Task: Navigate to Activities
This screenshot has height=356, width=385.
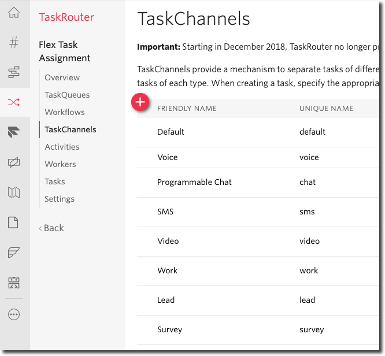Action: coord(62,147)
